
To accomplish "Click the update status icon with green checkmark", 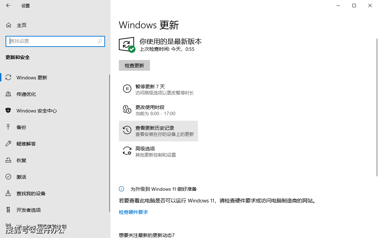I will coord(127,45).
